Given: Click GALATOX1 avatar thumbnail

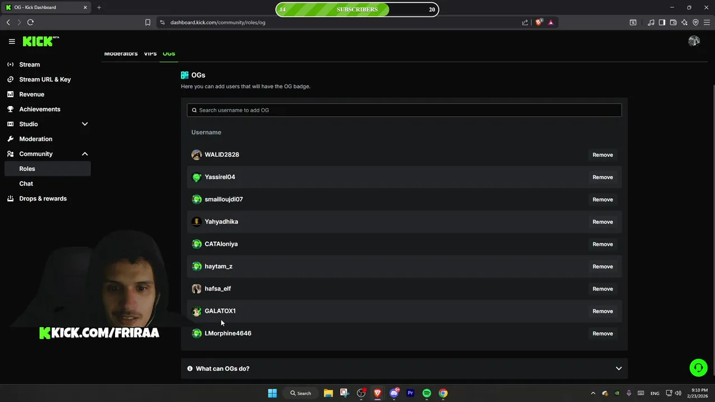Looking at the screenshot, I should click(x=197, y=311).
